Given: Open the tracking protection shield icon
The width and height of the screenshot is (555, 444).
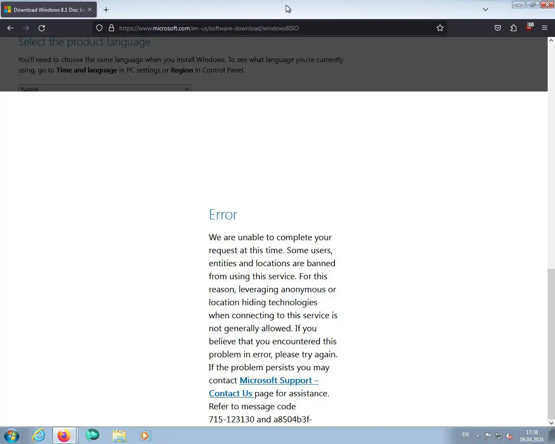Looking at the screenshot, I should [x=99, y=28].
